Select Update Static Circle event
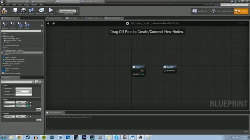Image resolution: width=250 pixels, height=140 pixels. point(13,40)
